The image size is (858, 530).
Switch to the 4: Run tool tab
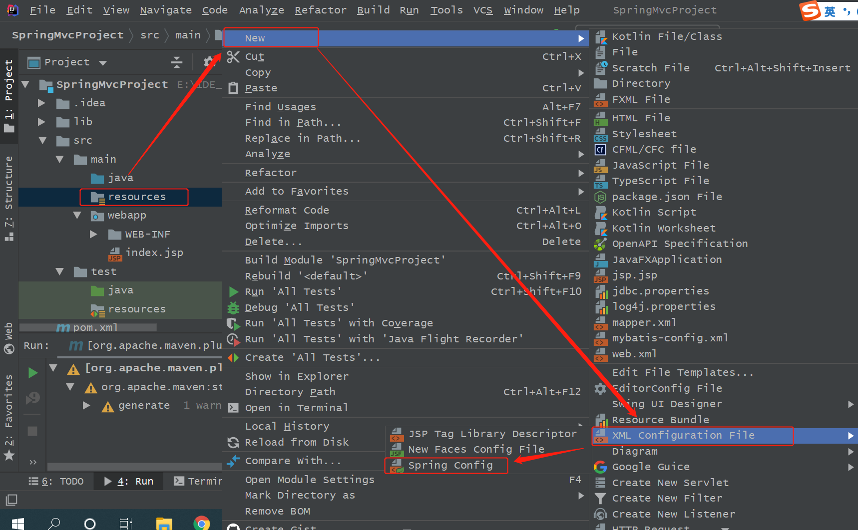point(129,482)
